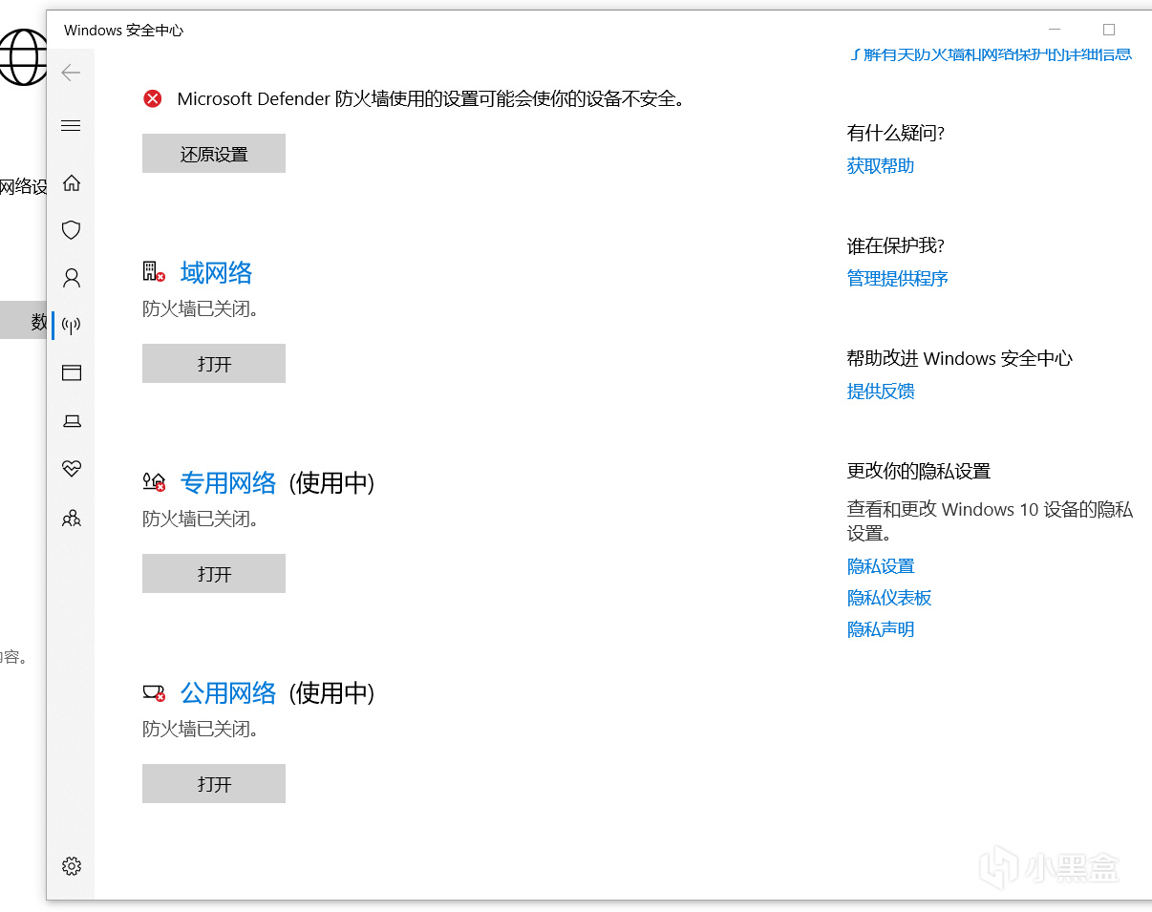Click the 谁在保护我? heading
The image size is (1152, 912).
(896, 246)
